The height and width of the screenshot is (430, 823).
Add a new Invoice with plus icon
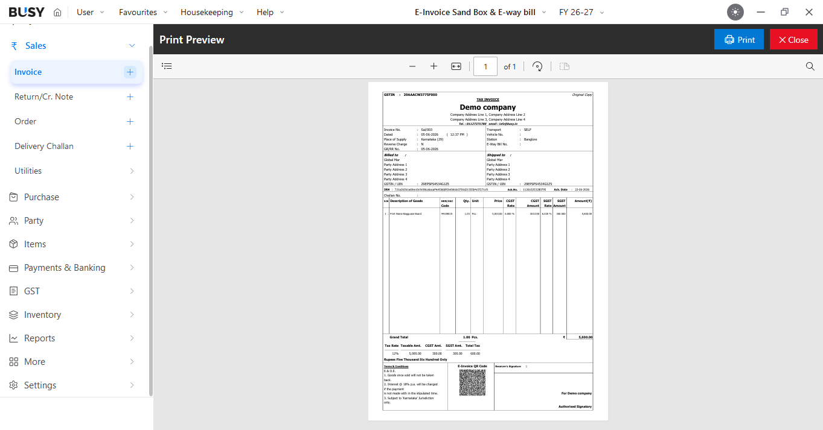click(x=130, y=72)
